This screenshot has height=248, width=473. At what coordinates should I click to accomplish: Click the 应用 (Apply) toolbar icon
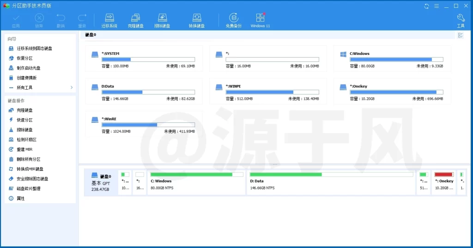16,21
